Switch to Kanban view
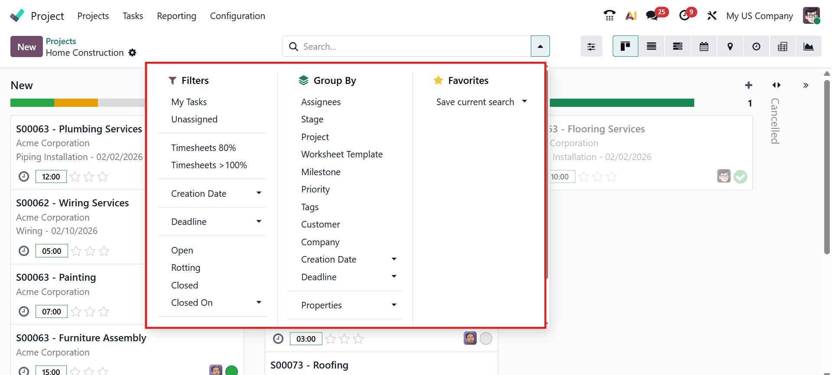The width and height of the screenshot is (832, 375). click(625, 46)
